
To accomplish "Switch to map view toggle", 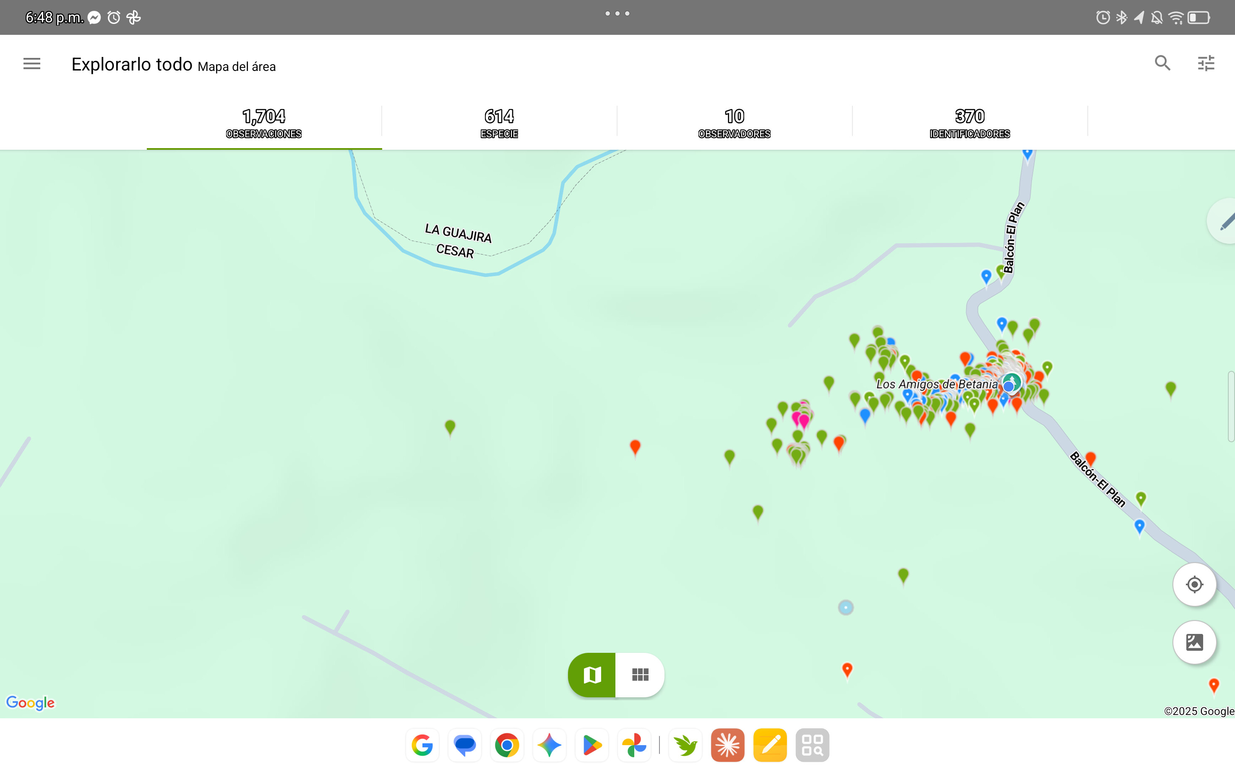I will (592, 675).
